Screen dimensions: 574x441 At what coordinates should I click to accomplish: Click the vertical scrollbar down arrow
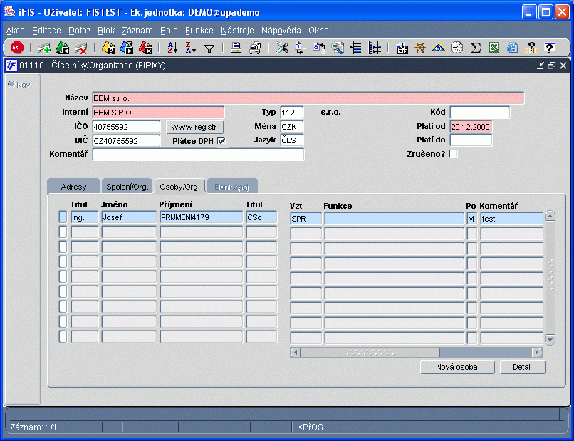pos(550,339)
